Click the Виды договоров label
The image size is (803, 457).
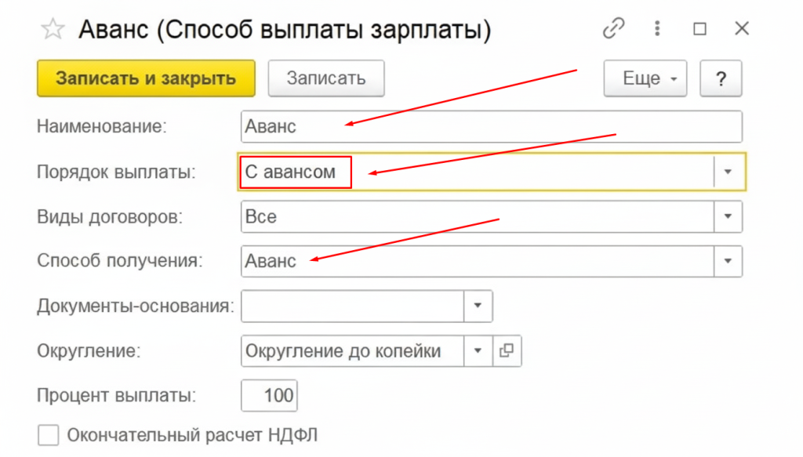110,217
